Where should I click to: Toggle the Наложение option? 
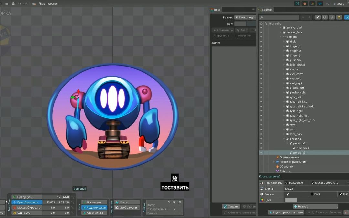click(x=243, y=36)
